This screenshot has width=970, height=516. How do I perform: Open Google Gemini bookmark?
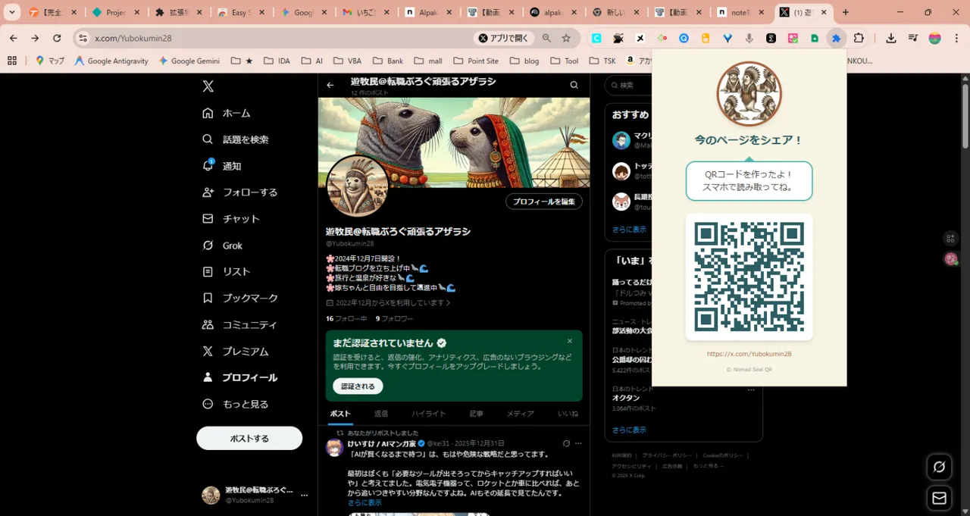click(190, 61)
